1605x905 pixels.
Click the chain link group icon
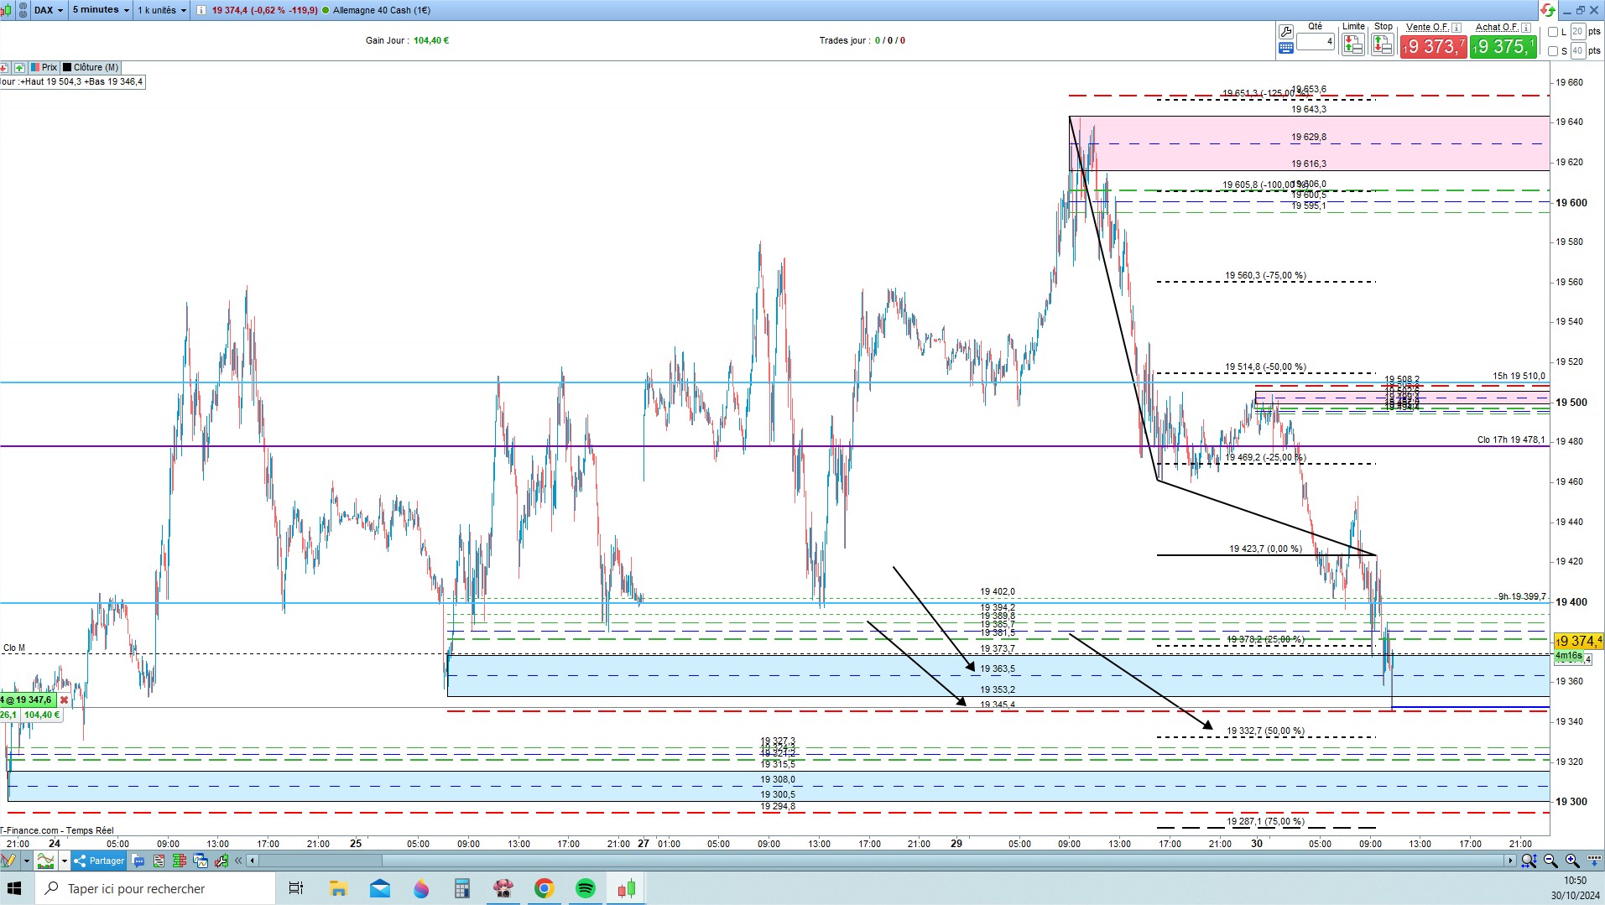(x=22, y=10)
